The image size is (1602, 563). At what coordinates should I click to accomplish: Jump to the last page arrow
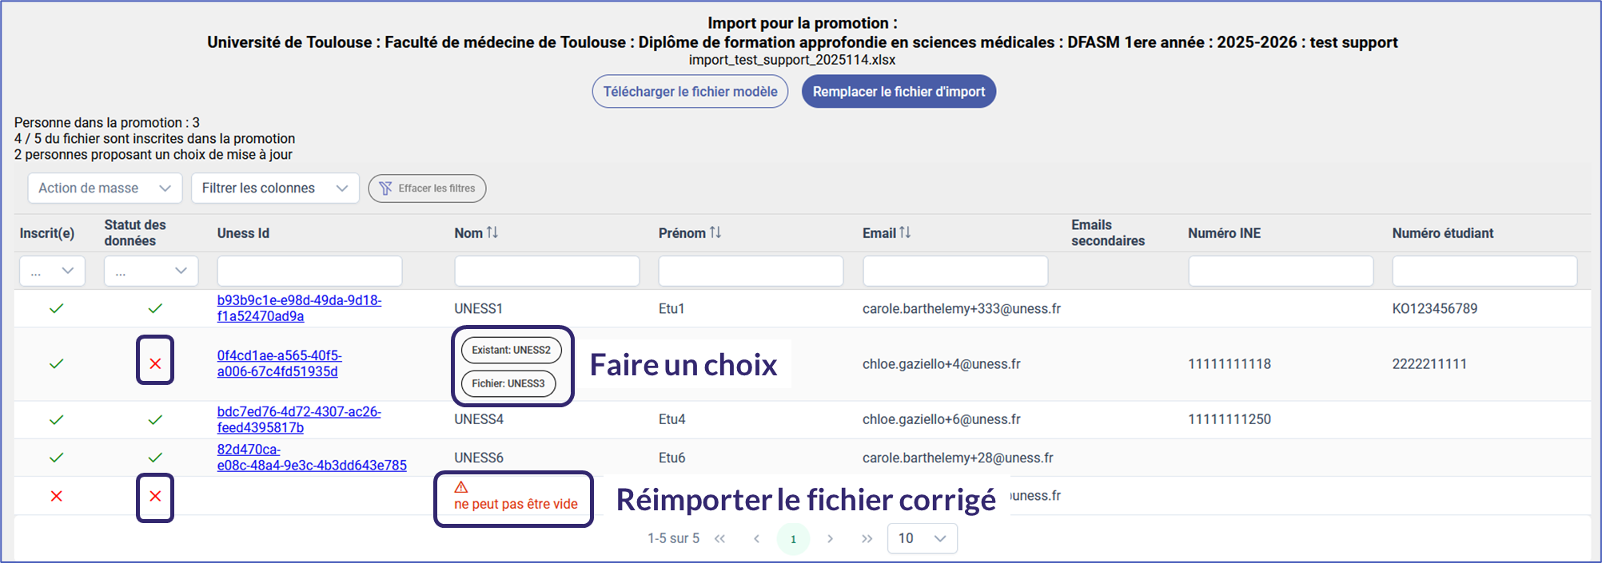coord(867,538)
